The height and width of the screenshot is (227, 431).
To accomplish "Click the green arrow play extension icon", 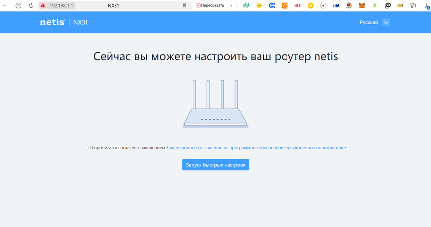I will click(x=374, y=5).
